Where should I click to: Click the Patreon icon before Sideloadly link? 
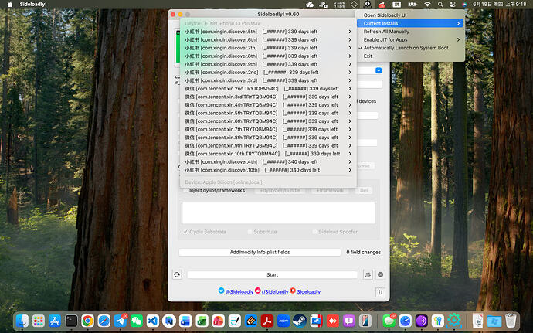pyautogui.click(x=293, y=291)
